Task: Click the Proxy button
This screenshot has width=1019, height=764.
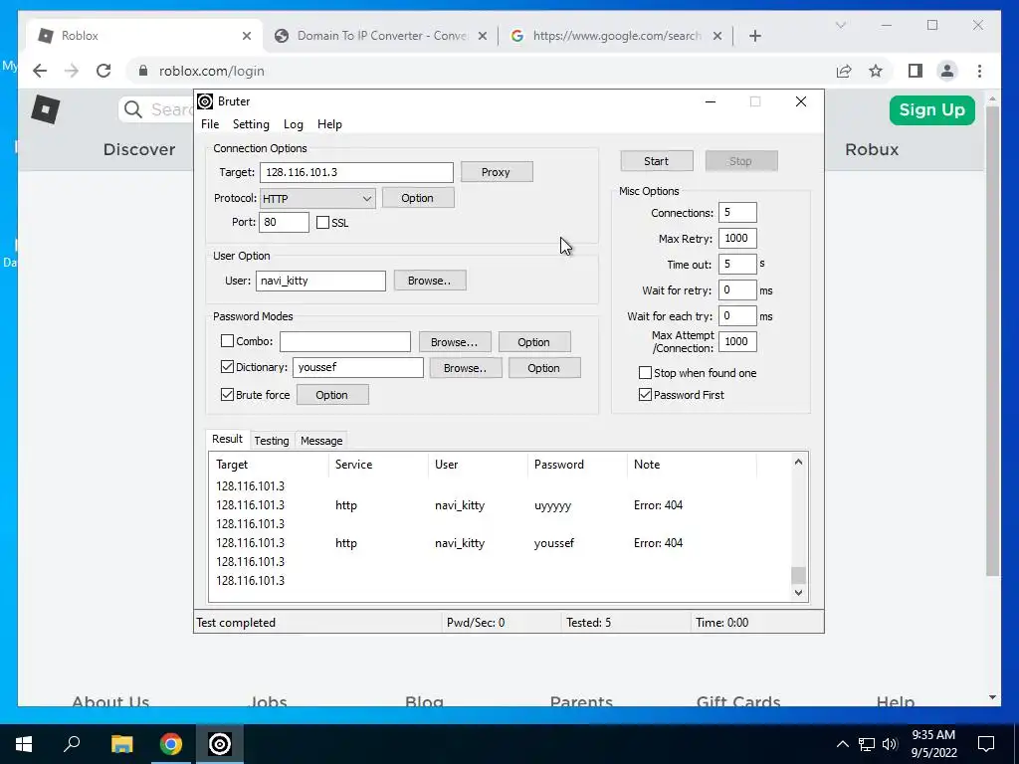Action: point(497,172)
